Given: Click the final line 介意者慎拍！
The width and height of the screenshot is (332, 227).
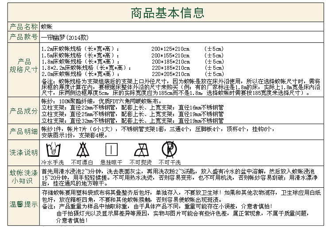Looking at the screenshot, I should 72,220.
